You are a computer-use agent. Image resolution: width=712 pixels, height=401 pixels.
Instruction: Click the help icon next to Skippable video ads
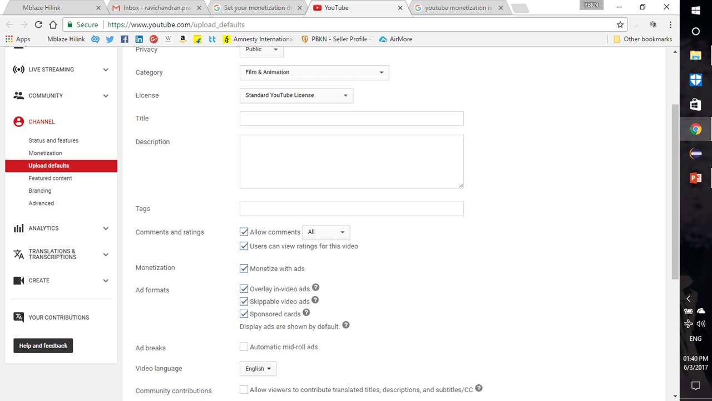coord(315,300)
